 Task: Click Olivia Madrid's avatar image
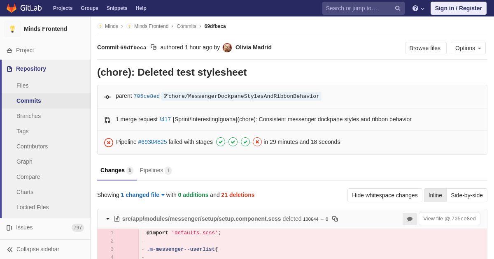coord(227,48)
